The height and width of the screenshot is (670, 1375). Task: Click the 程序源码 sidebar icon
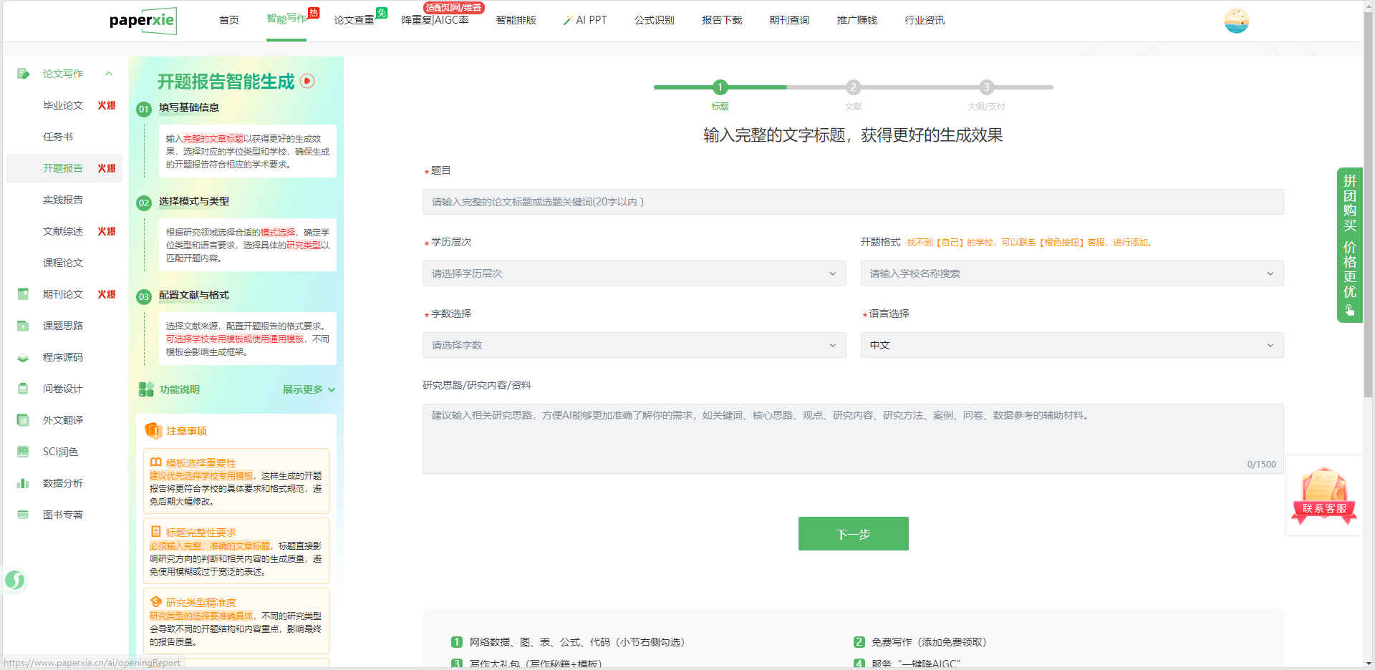pos(23,357)
